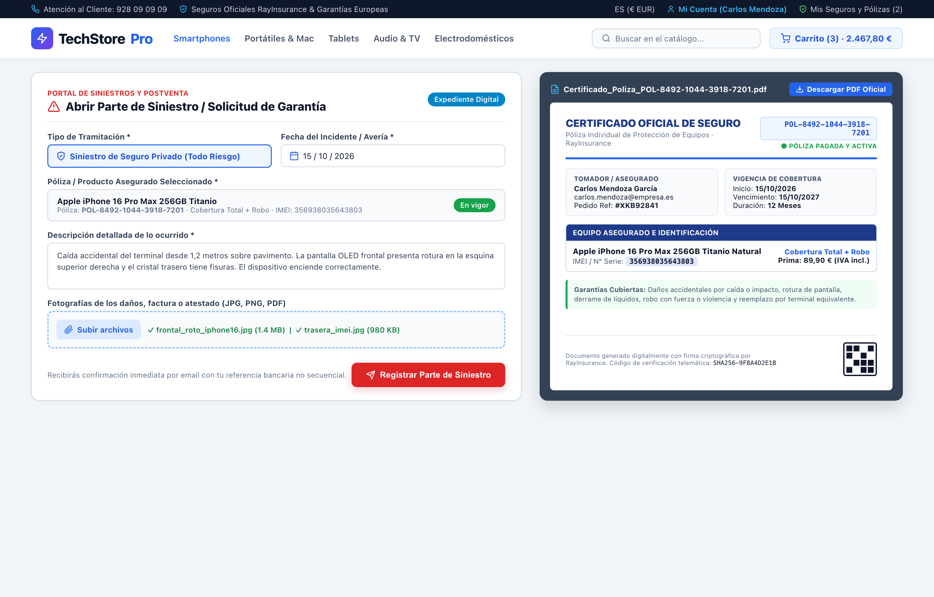Focus the Buscar en el catálogo search field
934x597 pixels.
coord(676,38)
